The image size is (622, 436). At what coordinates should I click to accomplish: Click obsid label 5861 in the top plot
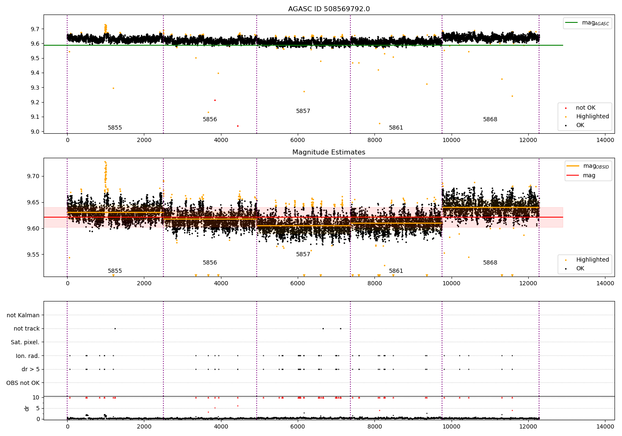click(396, 128)
